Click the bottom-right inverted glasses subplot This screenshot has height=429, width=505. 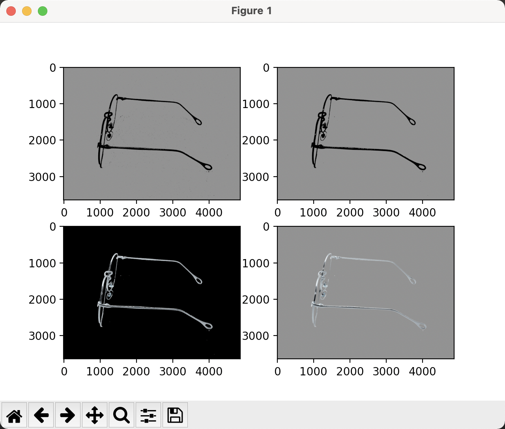366,292
